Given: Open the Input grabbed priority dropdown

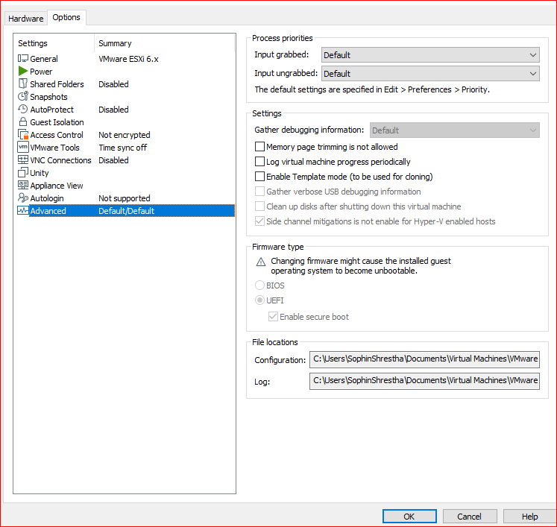Looking at the screenshot, I should click(430, 55).
